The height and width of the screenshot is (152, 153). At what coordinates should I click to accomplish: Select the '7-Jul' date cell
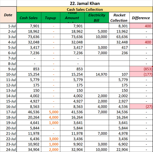[8, 58]
